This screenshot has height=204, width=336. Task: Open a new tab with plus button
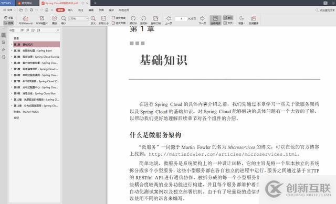(x=95, y=3)
